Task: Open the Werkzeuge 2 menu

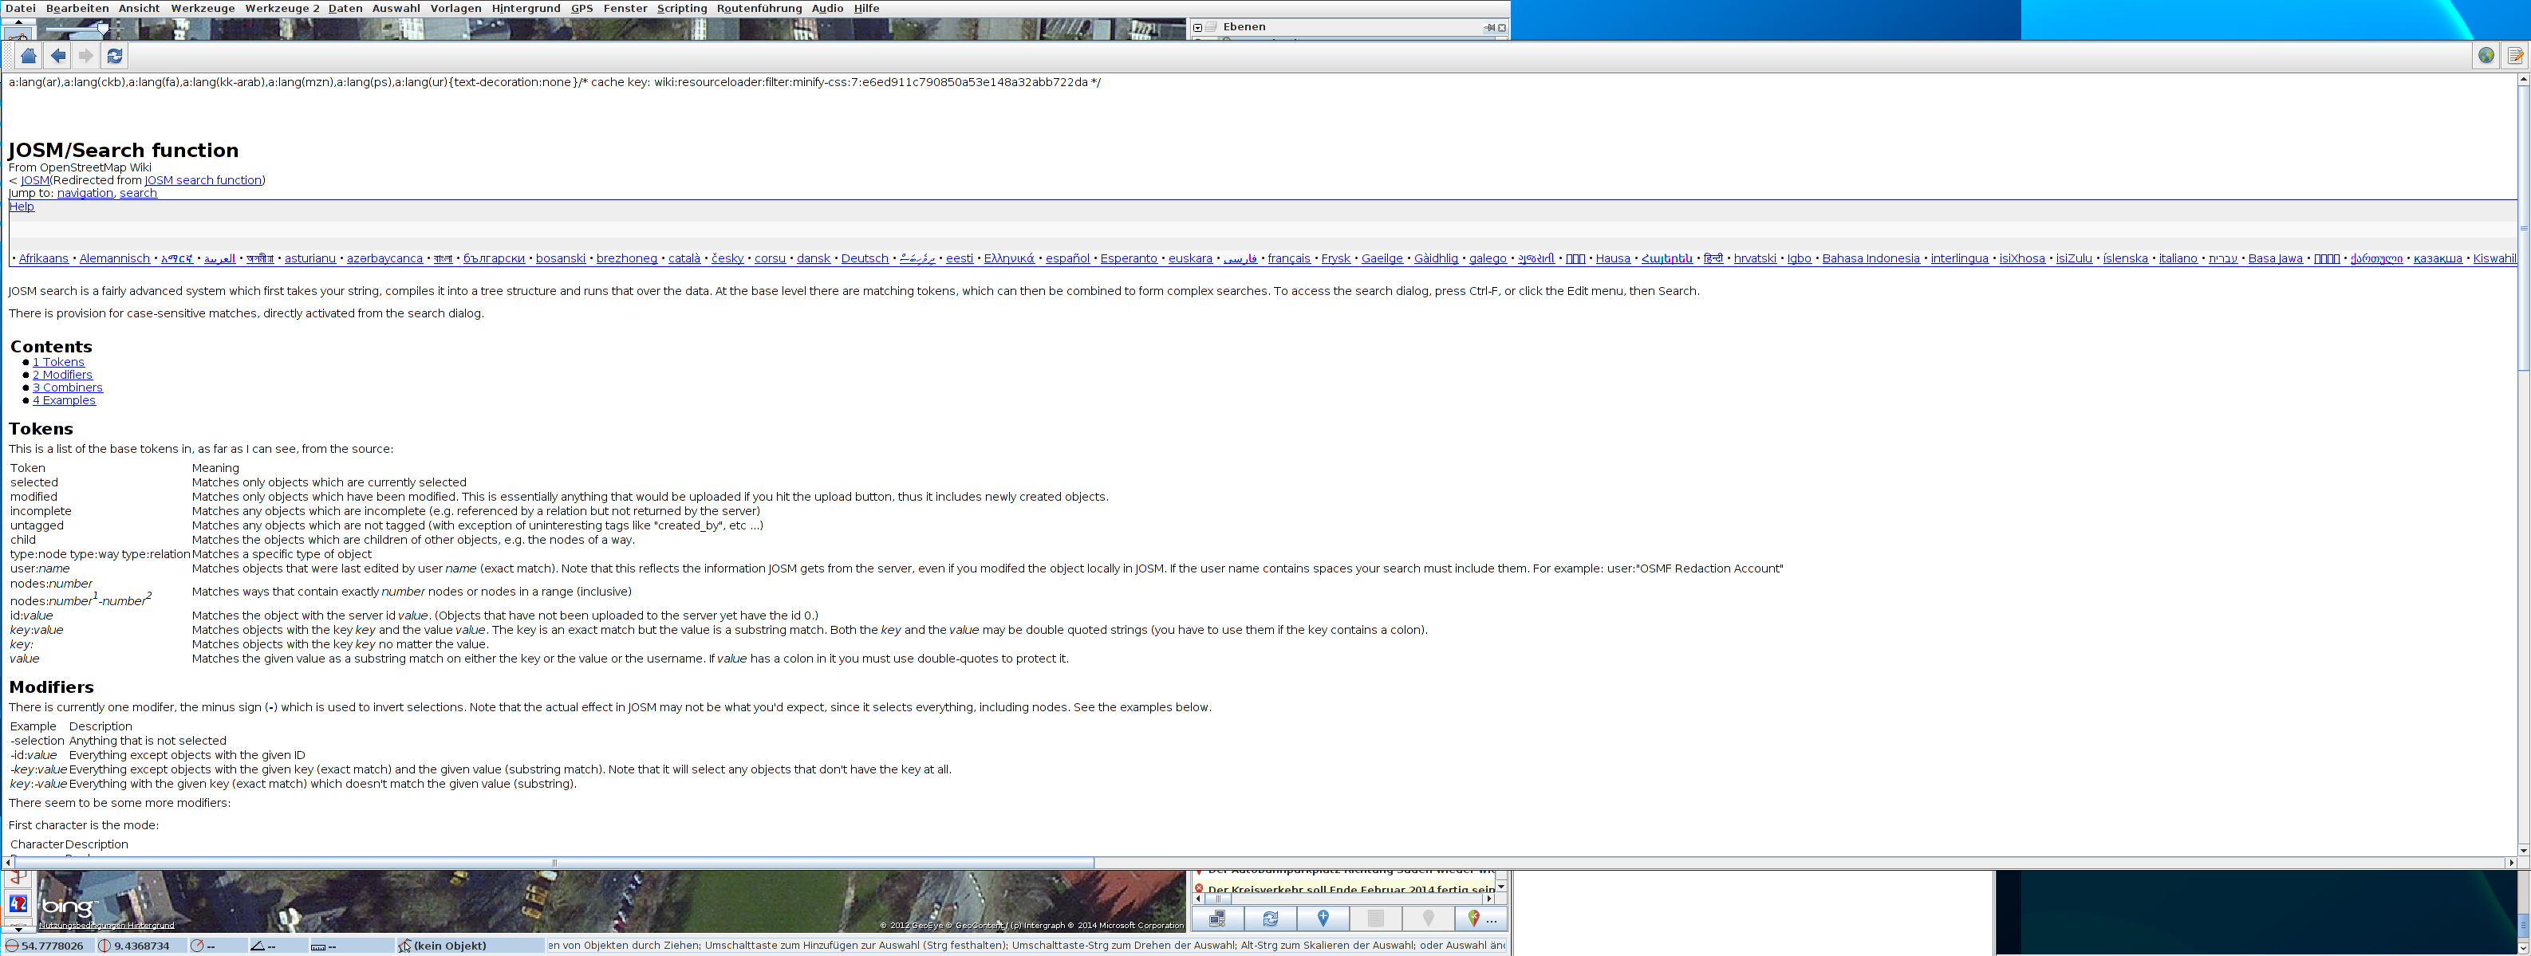Action: point(282,8)
